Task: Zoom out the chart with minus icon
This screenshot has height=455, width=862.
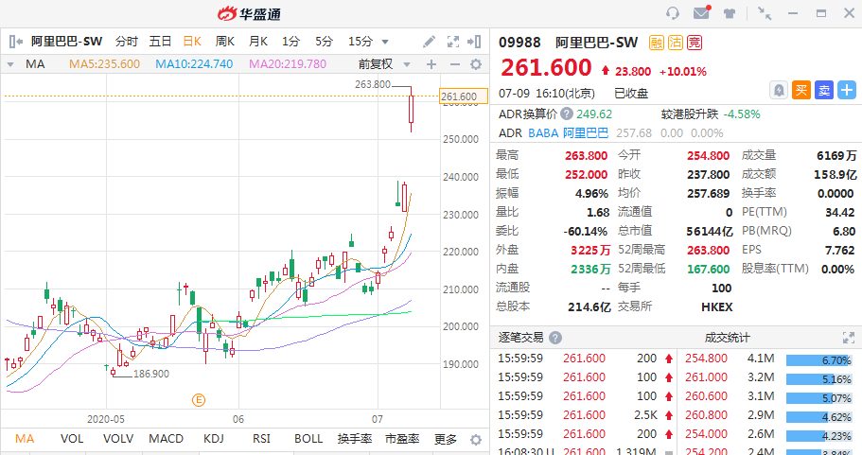Action: point(453,64)
